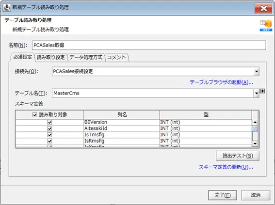This screenshot has width=275, height=205.
Task: Toggle the 読み取り対象 header checkbox
Action: (35, 115)
